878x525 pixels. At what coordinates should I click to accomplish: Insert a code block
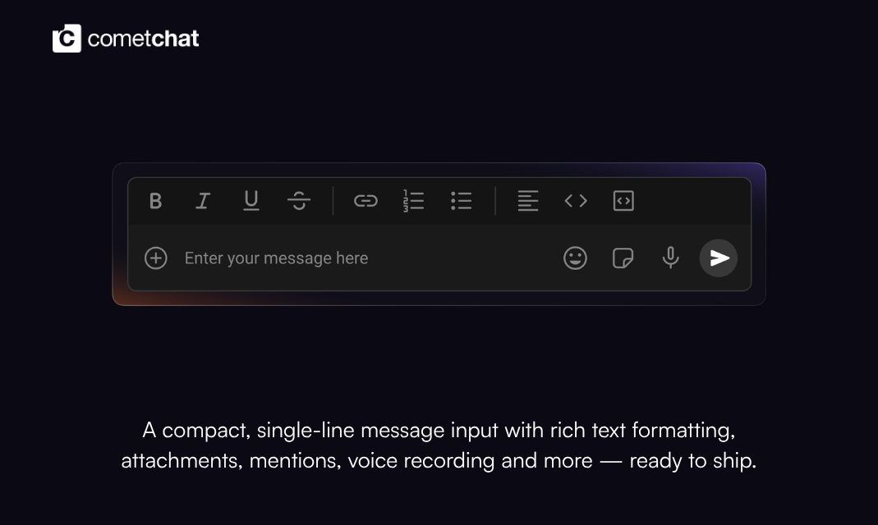623,201
